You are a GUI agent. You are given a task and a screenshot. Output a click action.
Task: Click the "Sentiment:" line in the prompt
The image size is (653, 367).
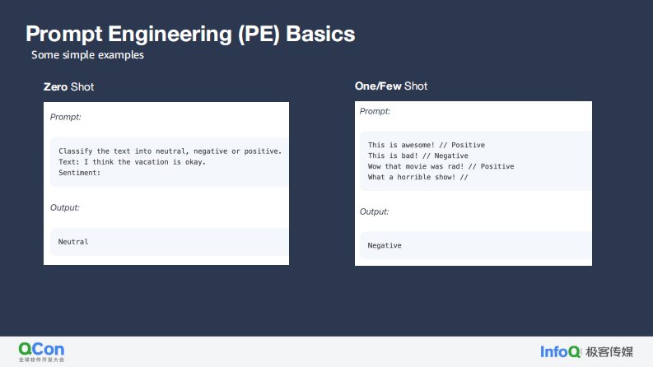pos(80,173)
